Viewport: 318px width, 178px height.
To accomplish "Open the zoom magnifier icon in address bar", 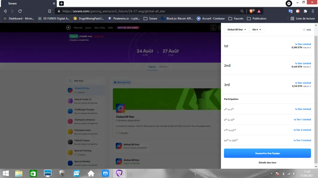I will point(242,11).
